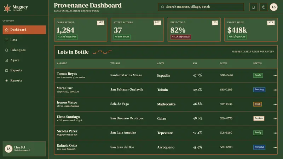Open more options for Rafaela Ortiz row
The width and height of the screenshot is (283, 159).
pyautogui.click(x=275, y=147)
